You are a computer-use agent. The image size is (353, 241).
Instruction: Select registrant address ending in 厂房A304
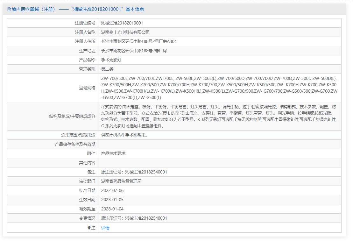(139, 41)
